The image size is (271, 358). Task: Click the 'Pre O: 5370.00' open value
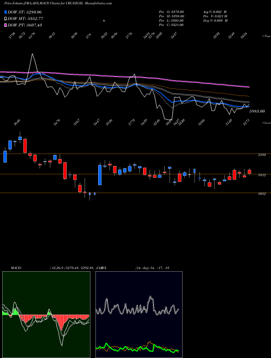click(x=171, y=12)
